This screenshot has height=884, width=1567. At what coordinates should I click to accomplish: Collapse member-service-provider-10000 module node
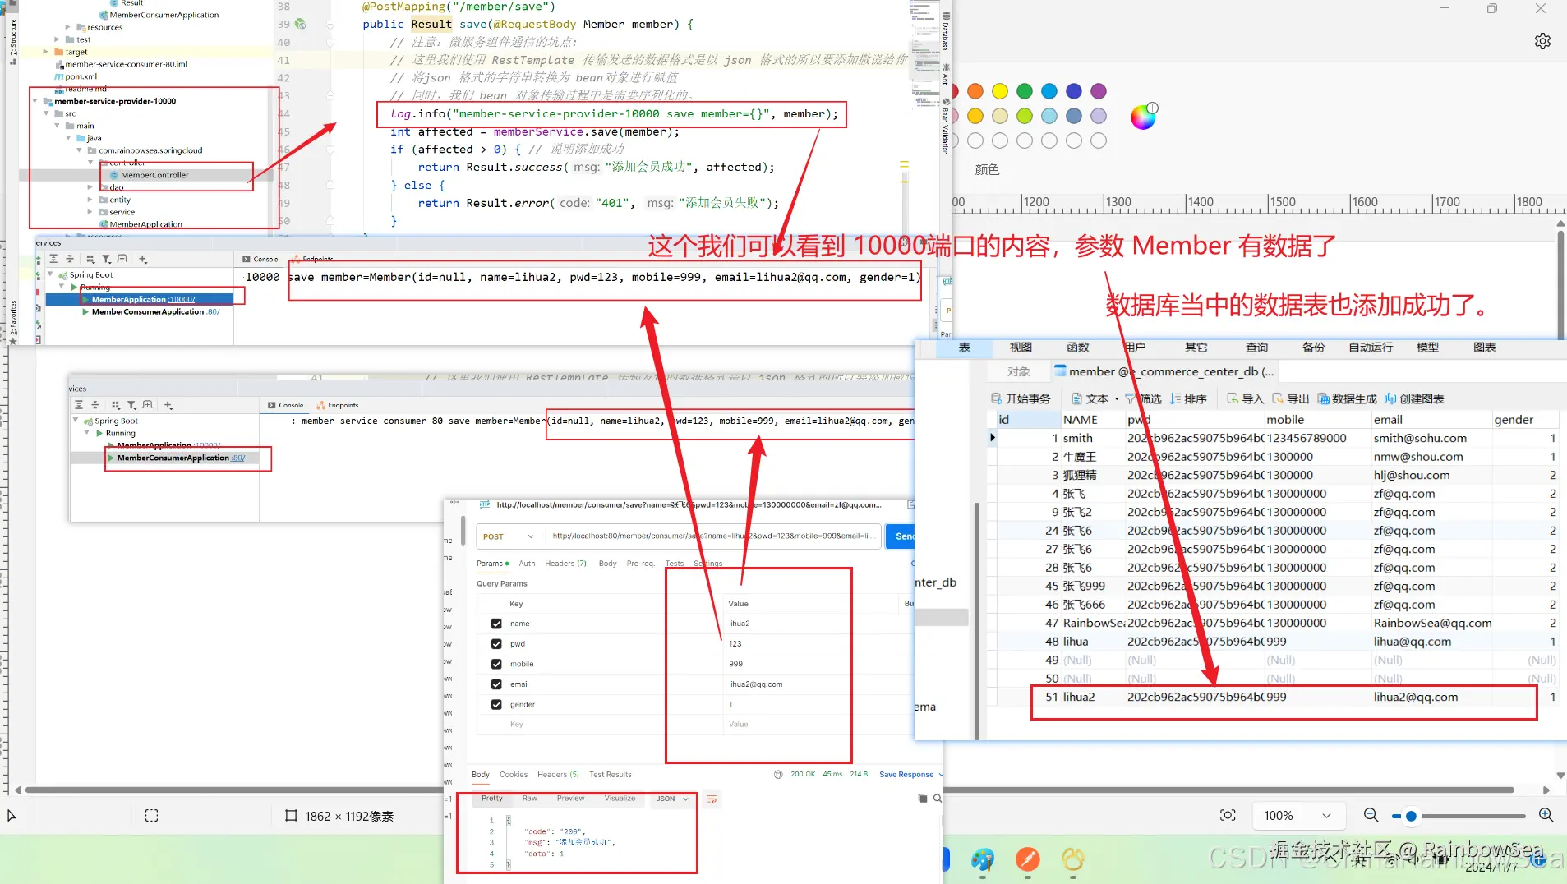click(x=35, y=101)
